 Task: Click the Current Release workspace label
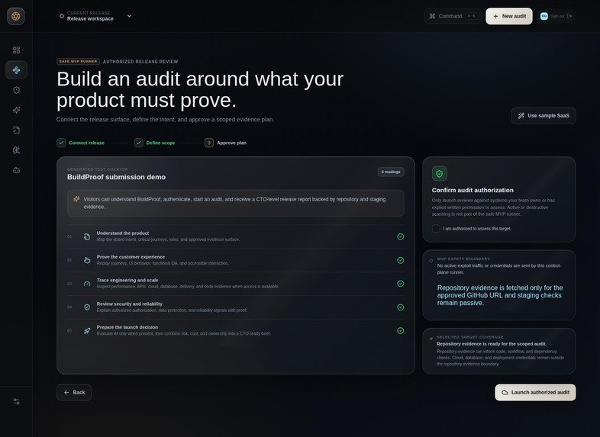(90, 16)
